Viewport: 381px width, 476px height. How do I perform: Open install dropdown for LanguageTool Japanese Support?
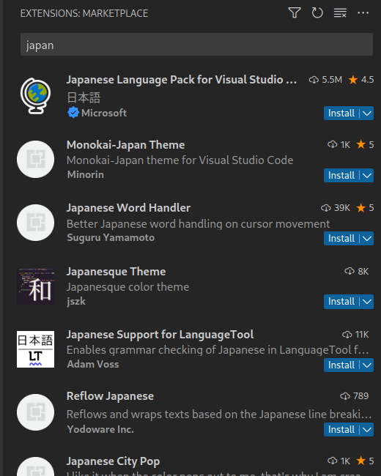coord(367,365)
